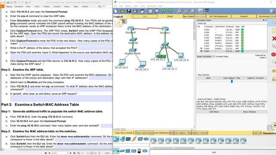Image resolution: width=276 pixels, height=155 pixels.
Task: Click the Set Tiled Background button
Action: coord(219,16)
